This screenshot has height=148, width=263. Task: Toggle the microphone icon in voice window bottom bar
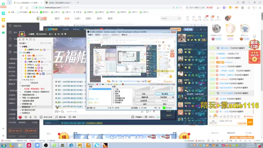pos(31,117)
